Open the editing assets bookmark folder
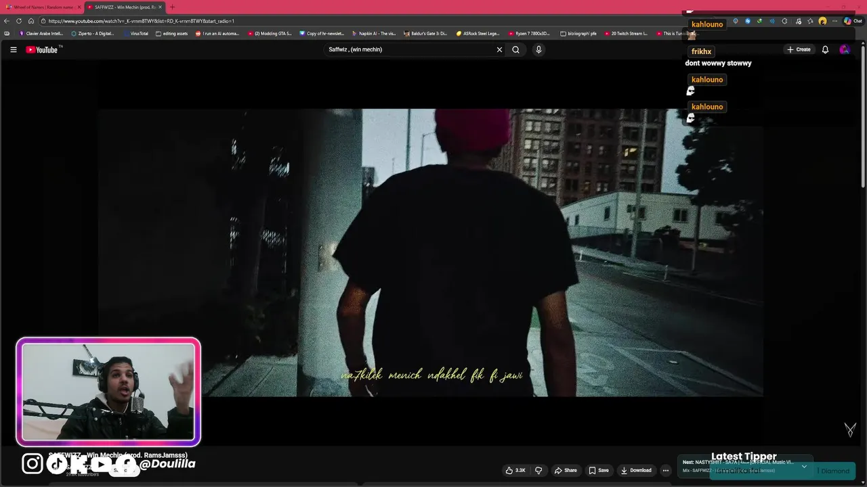 tap(172, 33)
